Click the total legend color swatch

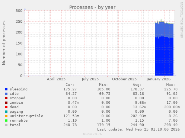tap(6, 125)
